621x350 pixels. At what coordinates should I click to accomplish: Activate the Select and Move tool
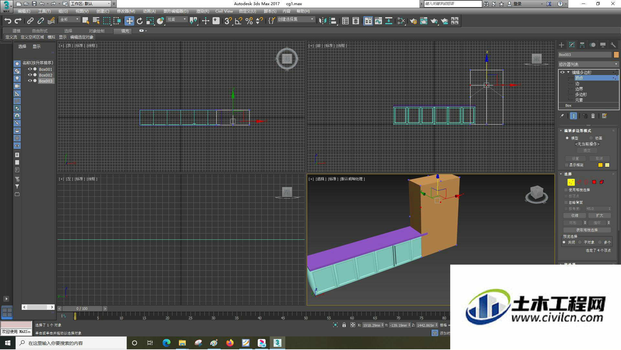pyautogui.click(x=129, y=21)
